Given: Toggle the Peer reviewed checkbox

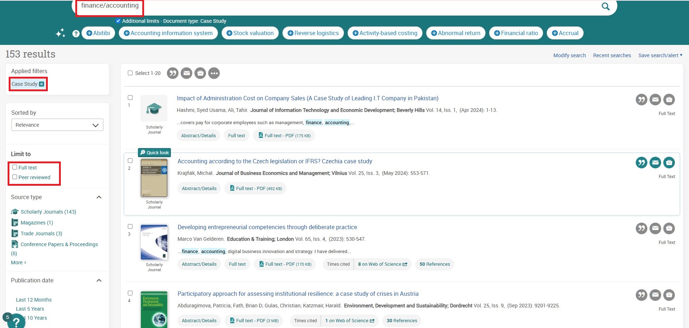Looking at the screenshot, I should point(15,177).
